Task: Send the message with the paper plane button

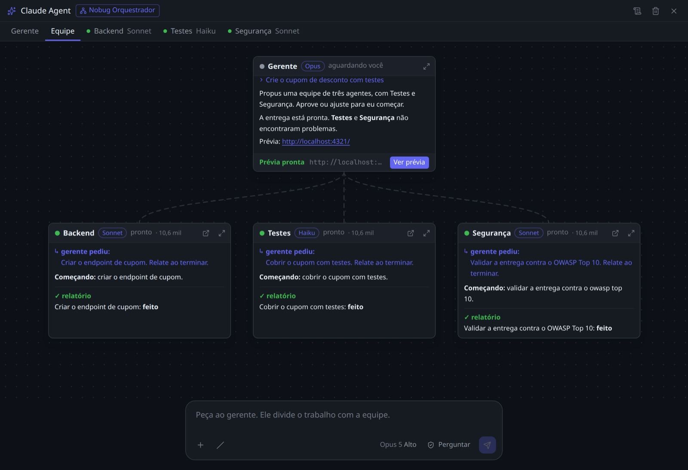Action: pos(487,445)
